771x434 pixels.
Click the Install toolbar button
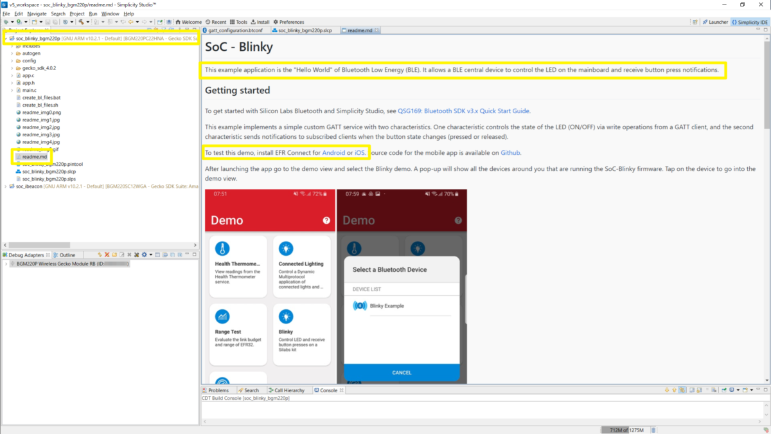(260, 22)
